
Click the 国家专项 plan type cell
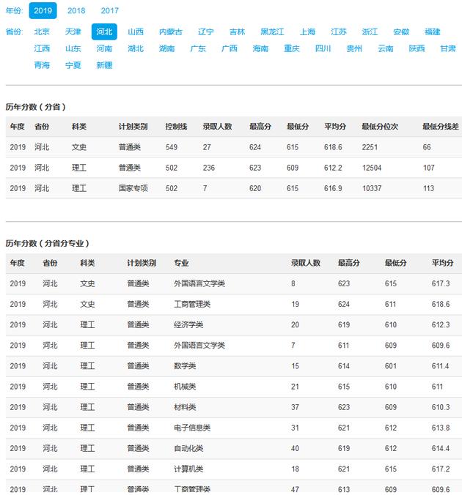pyautogui.click(x=133, y=188)
